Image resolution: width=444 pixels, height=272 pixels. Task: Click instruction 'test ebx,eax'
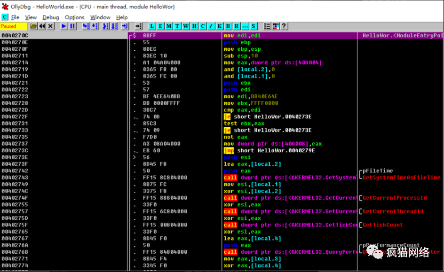(244, 124)
